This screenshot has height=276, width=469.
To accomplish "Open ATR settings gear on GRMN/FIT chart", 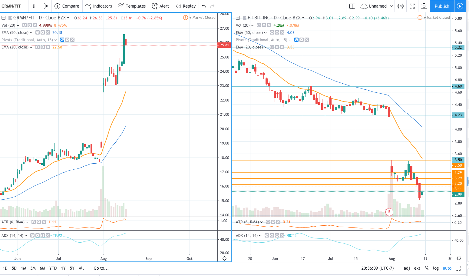I will click(39, 222).
